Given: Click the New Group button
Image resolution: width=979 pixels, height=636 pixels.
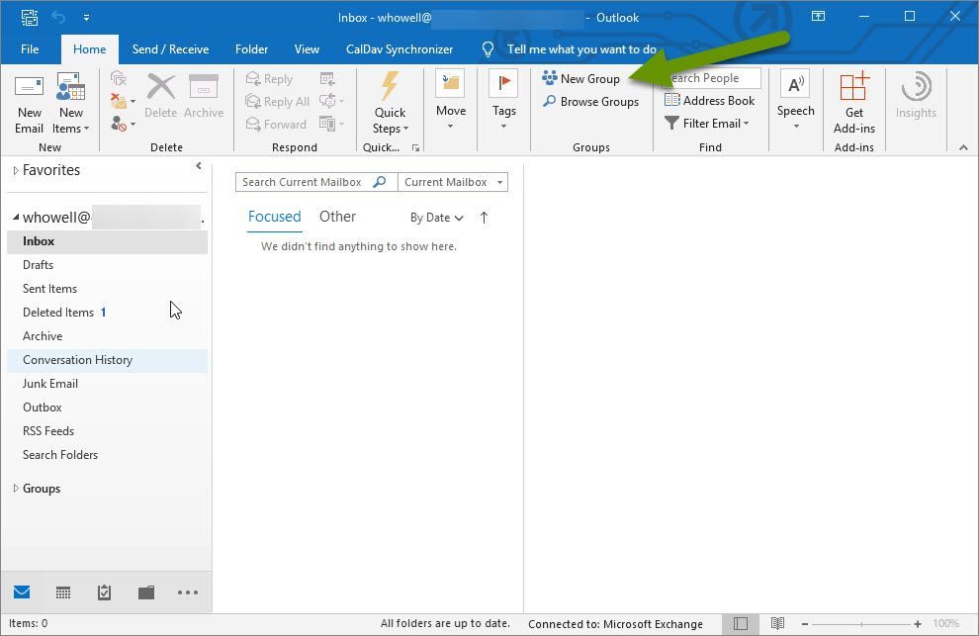Looking at the screenshot, I should 582,78.
